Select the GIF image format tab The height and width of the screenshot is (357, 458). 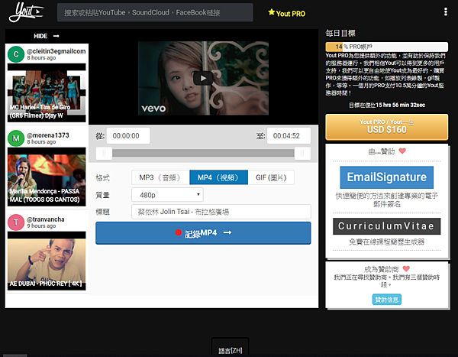(271, 177)
